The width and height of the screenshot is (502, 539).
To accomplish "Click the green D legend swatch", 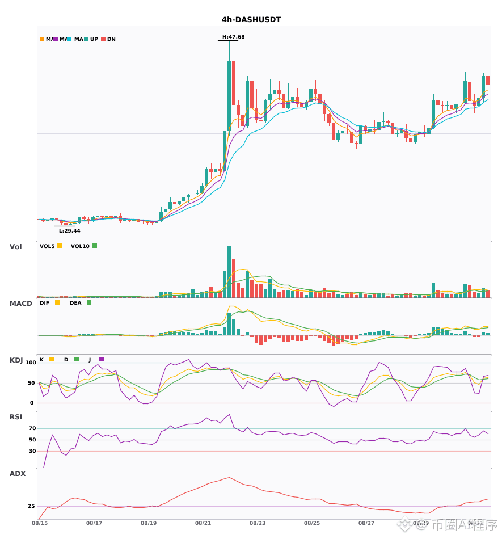I will 77,359.
